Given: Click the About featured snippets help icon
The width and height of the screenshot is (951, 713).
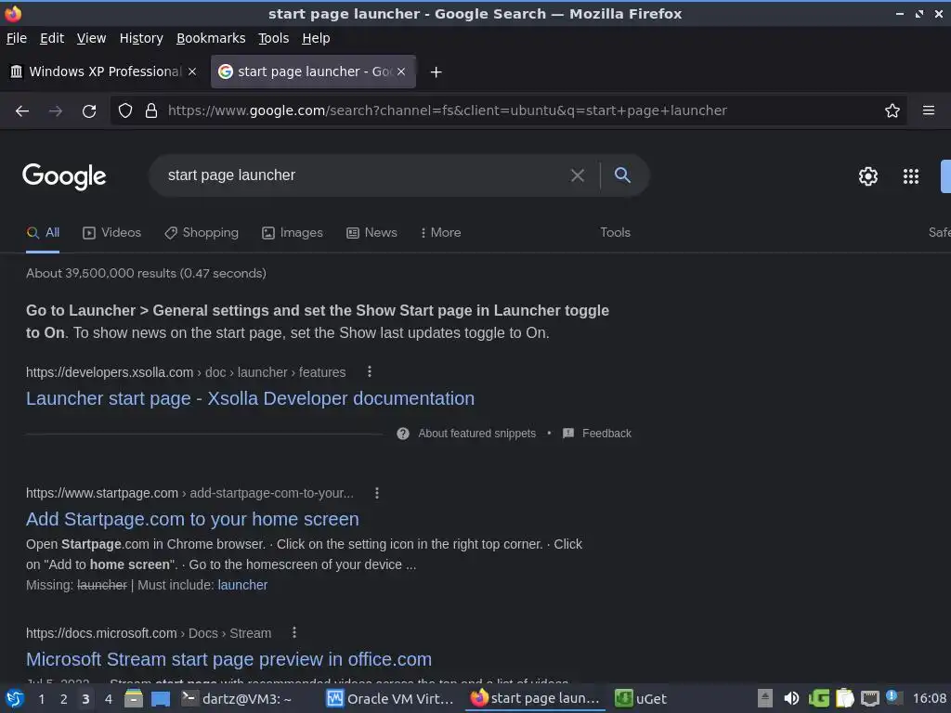Looking at the screenshot, I should point(403,434).
